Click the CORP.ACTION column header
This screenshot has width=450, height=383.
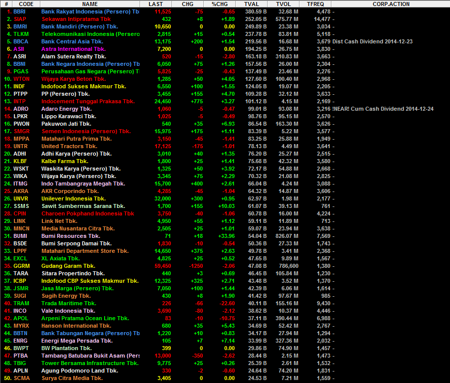391,4
